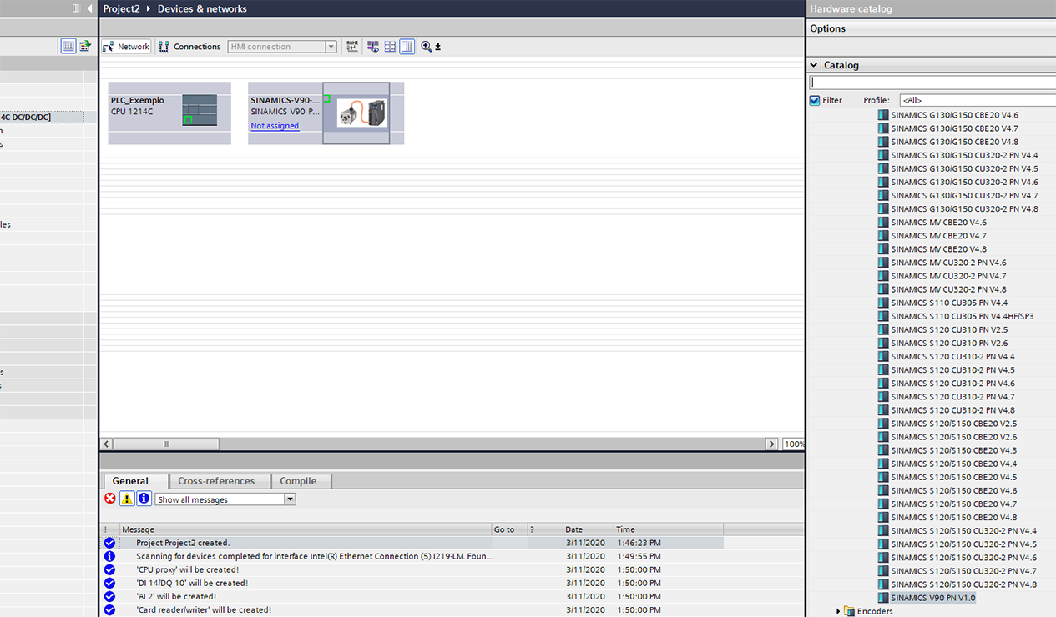The image size is (1056, 617).
Task: Select SINAMICS MV CBE20 V4.7 entry
Action: 938,236
